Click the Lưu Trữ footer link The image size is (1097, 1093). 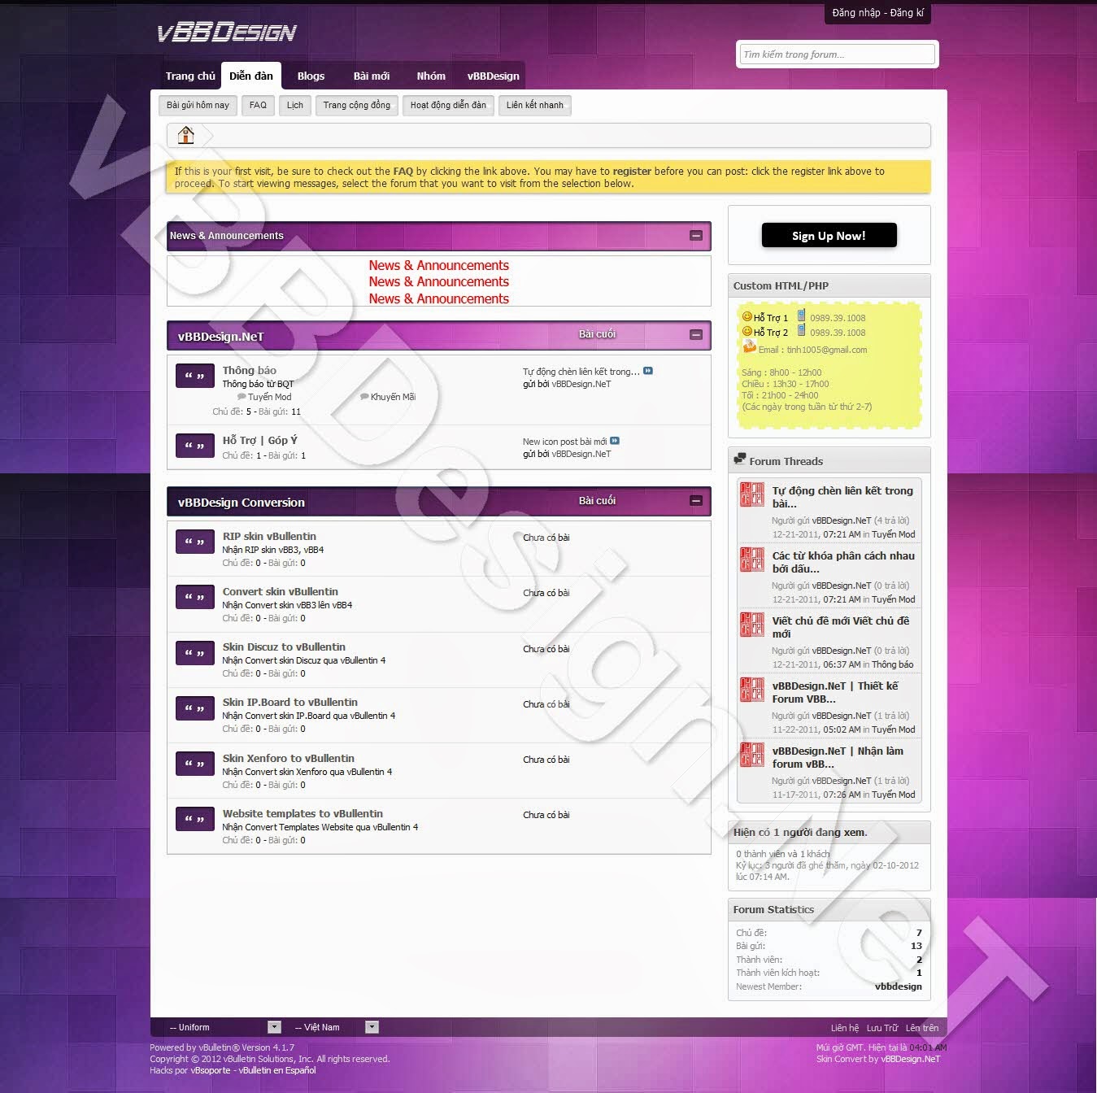[x=882, y=1028]
